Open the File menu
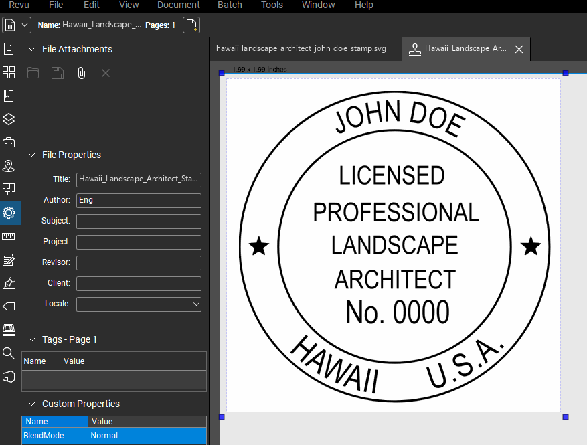The image size is (587, 445). coord(56,5)
